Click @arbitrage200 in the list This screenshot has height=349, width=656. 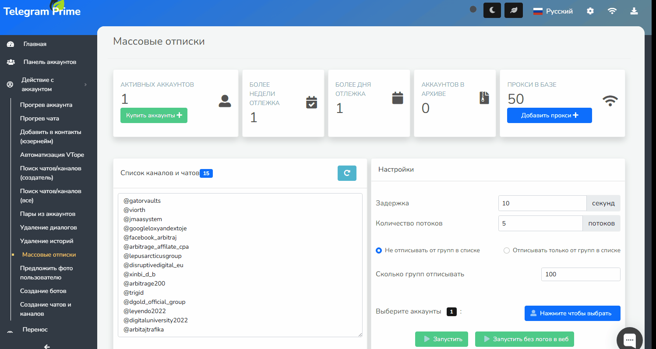tap(145, 283)
